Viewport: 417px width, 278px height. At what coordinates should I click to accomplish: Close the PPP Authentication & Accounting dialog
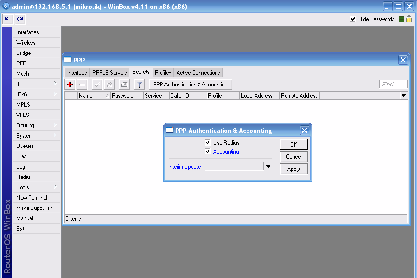(304, 131)
